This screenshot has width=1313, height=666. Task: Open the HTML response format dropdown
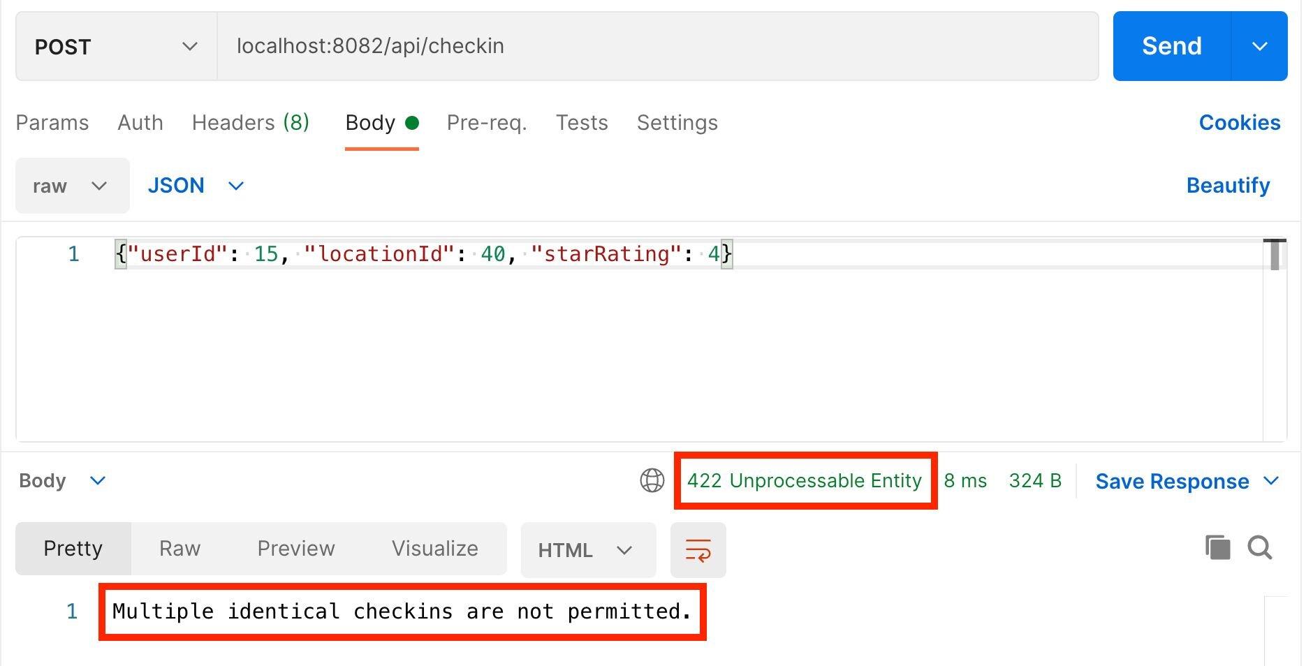pos(588,550)
